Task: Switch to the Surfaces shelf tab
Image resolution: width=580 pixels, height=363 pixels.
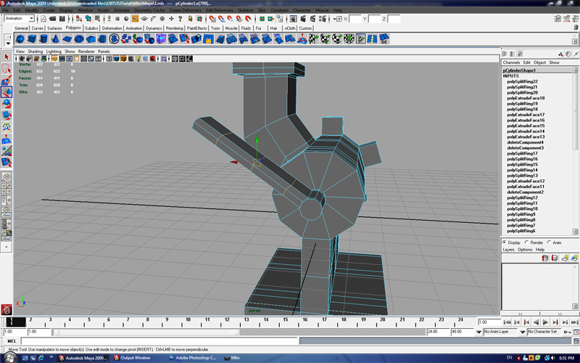Action: (x=54, y=28)
